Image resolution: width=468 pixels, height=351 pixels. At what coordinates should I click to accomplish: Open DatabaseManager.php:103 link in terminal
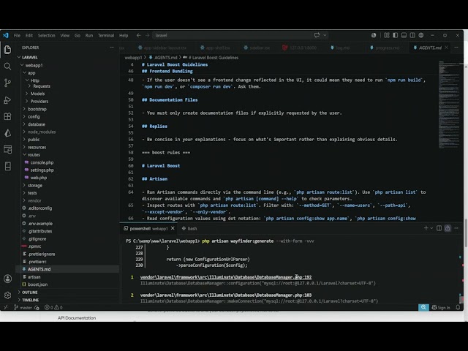click(226, 295)
